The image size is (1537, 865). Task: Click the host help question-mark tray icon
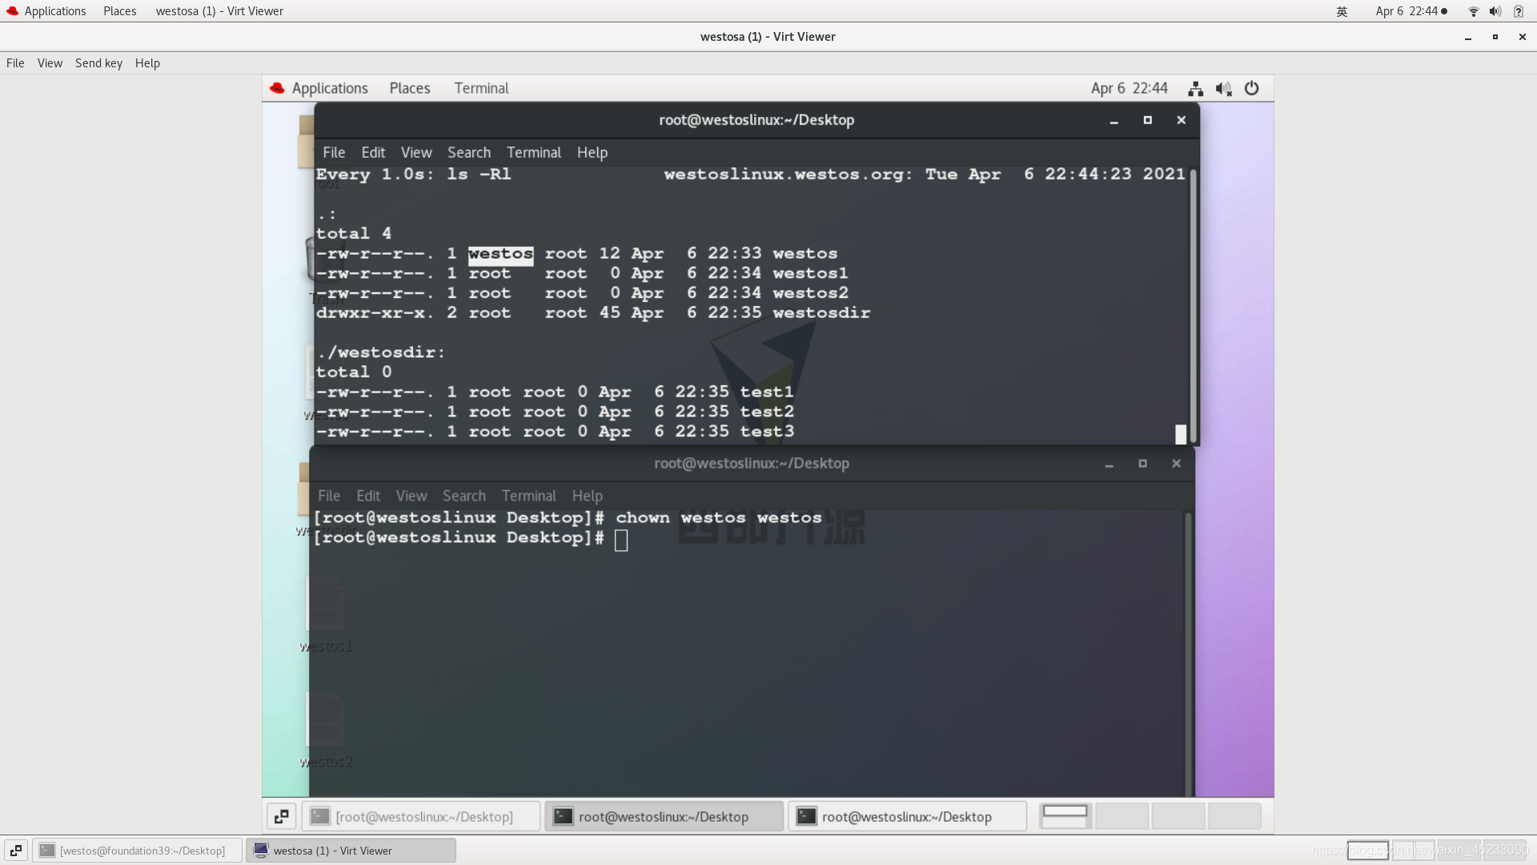coord(1519,11)
